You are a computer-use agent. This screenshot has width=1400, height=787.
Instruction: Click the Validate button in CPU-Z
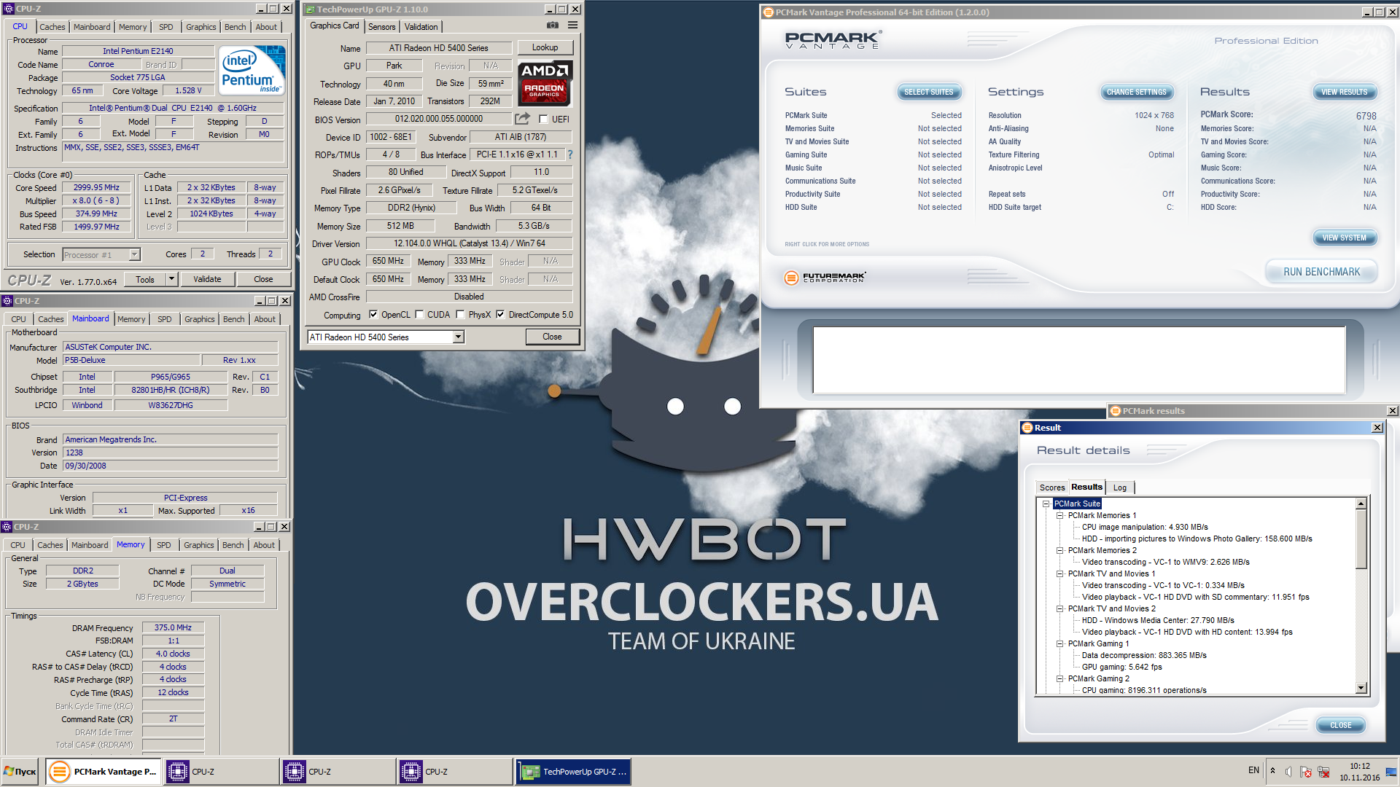tap(207, 279)
